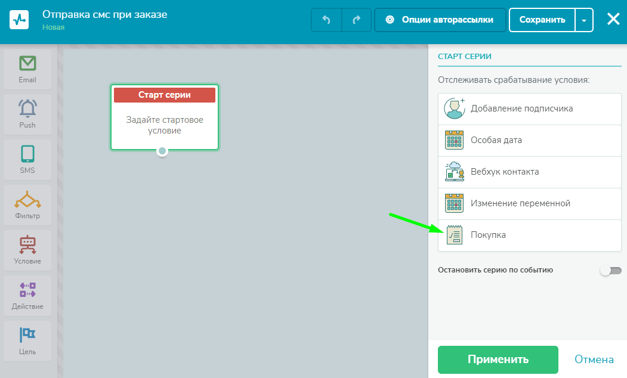Save the autoresponder with Сохранить
The width and height of the screenshot is (627, 378).
[542, 20]
